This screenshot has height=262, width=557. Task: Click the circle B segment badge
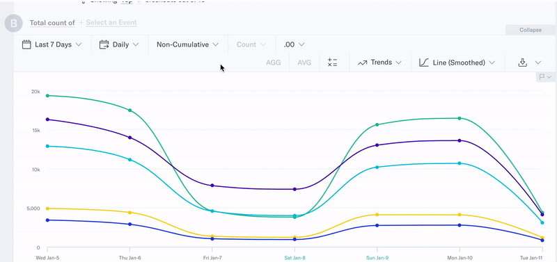pos(13,24)
